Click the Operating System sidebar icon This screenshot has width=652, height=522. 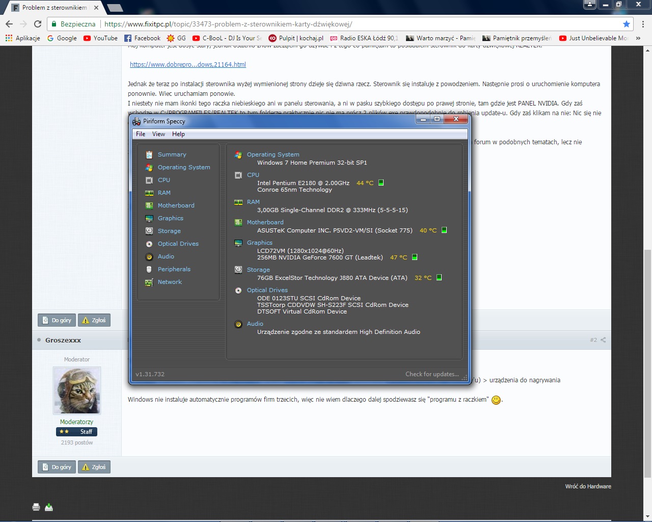pos(149,167)
